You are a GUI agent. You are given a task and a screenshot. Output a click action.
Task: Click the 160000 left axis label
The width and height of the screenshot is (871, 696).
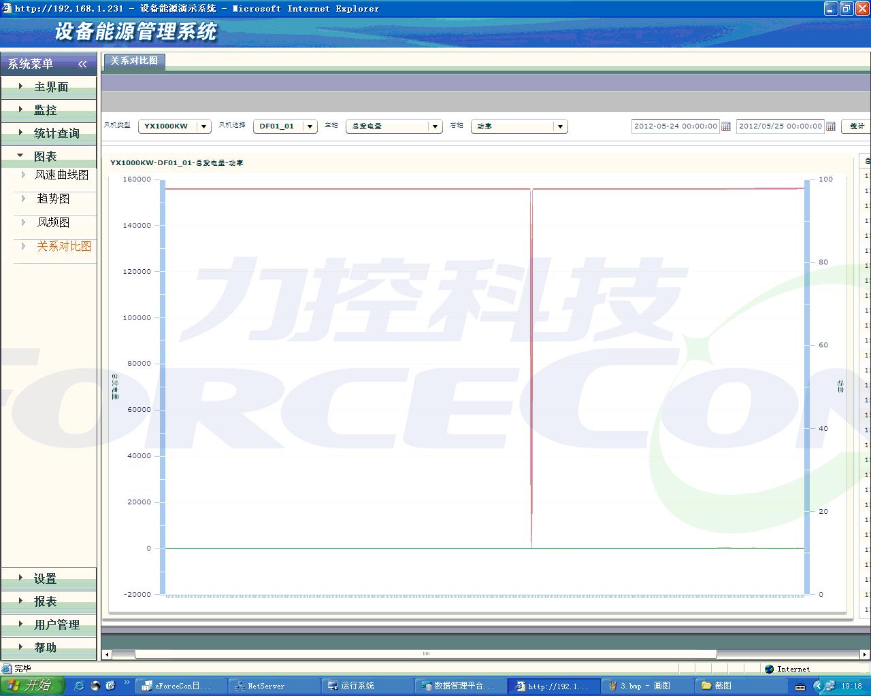[x=137, y=179]
